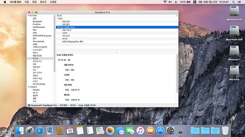This screenshot has width=245, height=137.
Task: Open Notification Center list icon
Action: click(239, 2)
